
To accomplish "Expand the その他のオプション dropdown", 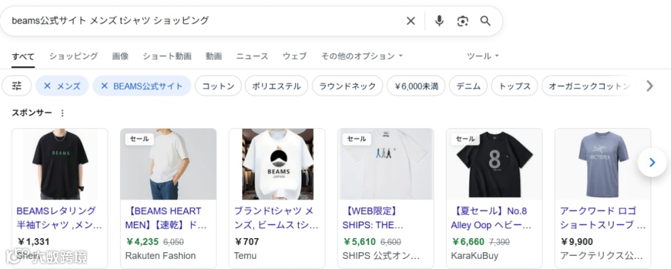I will pos(362,56).
